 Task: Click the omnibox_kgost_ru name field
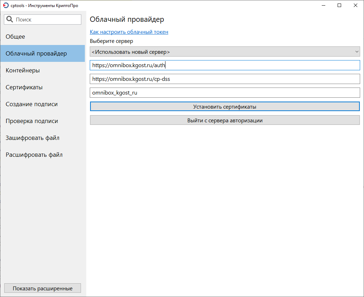point(225,93)
